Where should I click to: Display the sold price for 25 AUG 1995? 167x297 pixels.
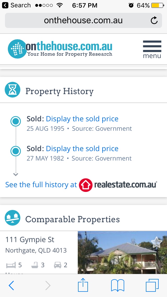point(82,119)
